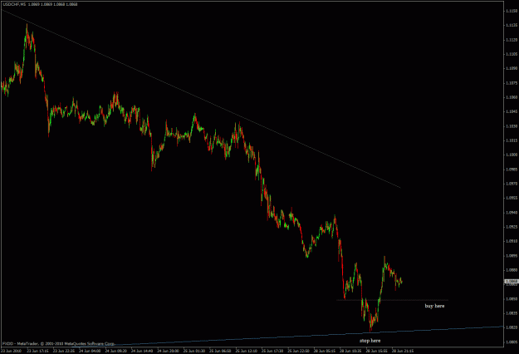Select the current price marker 1.0868

(512, 282)
